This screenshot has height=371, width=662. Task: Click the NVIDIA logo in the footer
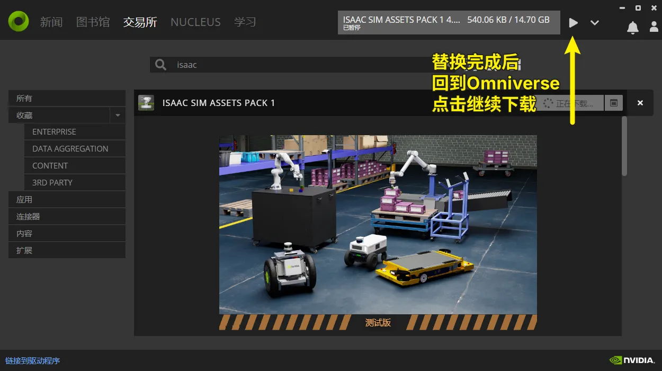tap(632, 360)
